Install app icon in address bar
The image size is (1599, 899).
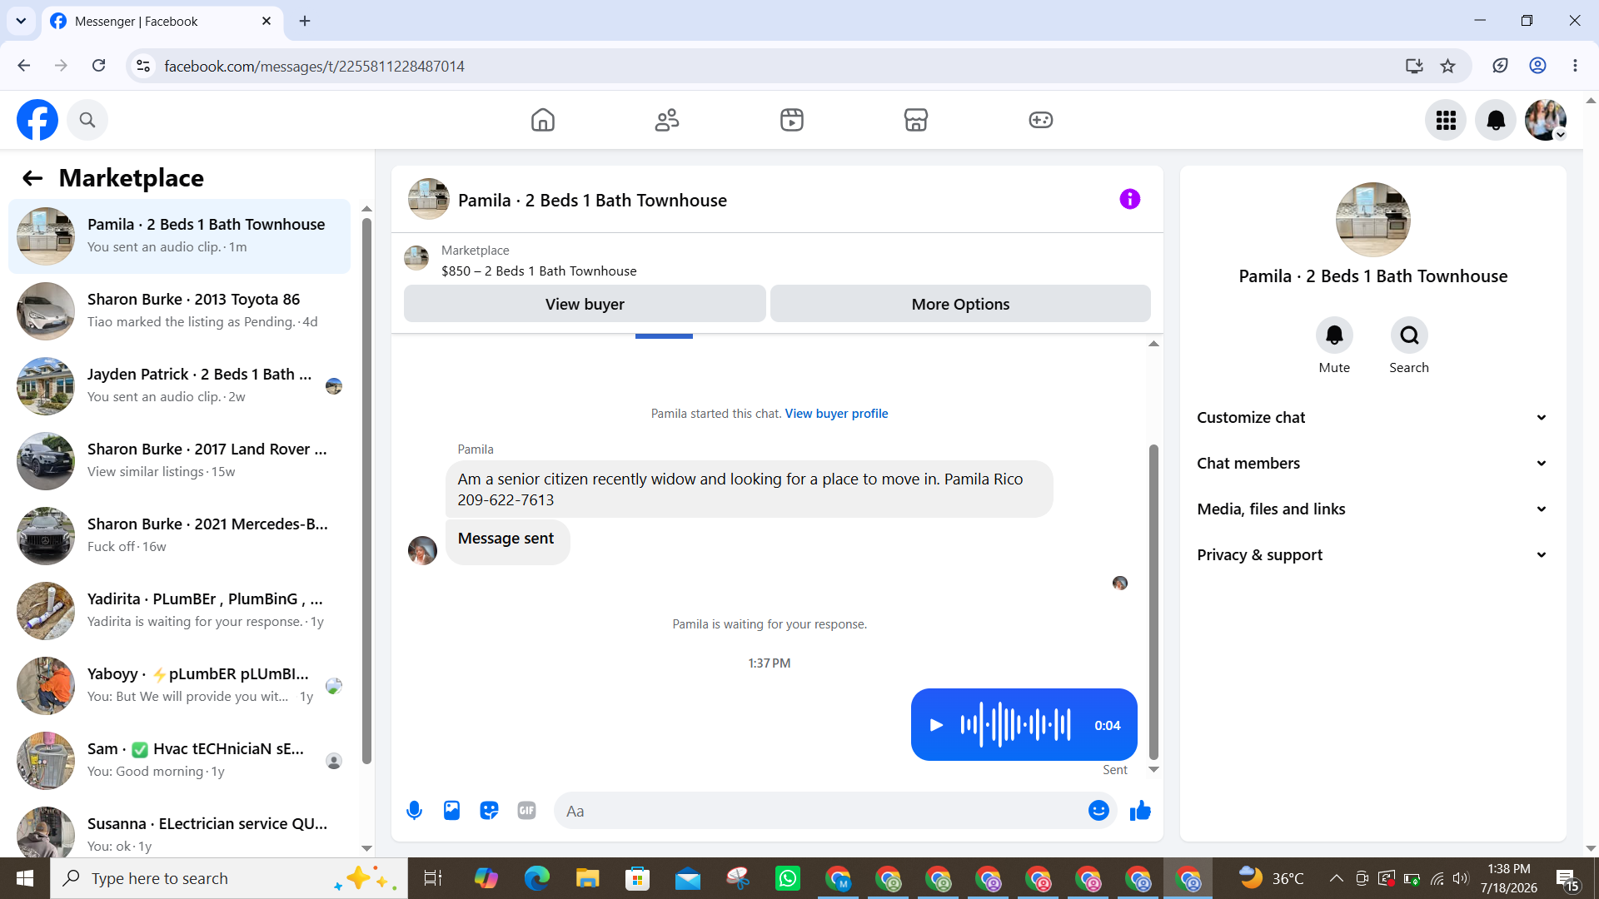coord(1414,66)
